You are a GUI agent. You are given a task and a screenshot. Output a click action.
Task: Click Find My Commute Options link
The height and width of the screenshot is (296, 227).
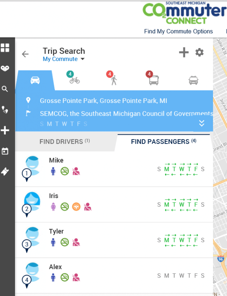tap(178, 31)
